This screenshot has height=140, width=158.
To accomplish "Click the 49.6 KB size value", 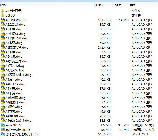I will pyautogui.click(x=105, y=112).
